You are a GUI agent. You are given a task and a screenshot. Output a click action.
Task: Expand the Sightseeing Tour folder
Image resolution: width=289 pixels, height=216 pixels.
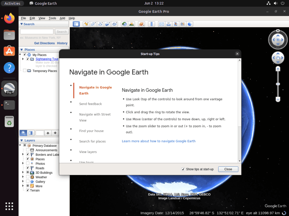pyautogui.click(x=23, y=59)
